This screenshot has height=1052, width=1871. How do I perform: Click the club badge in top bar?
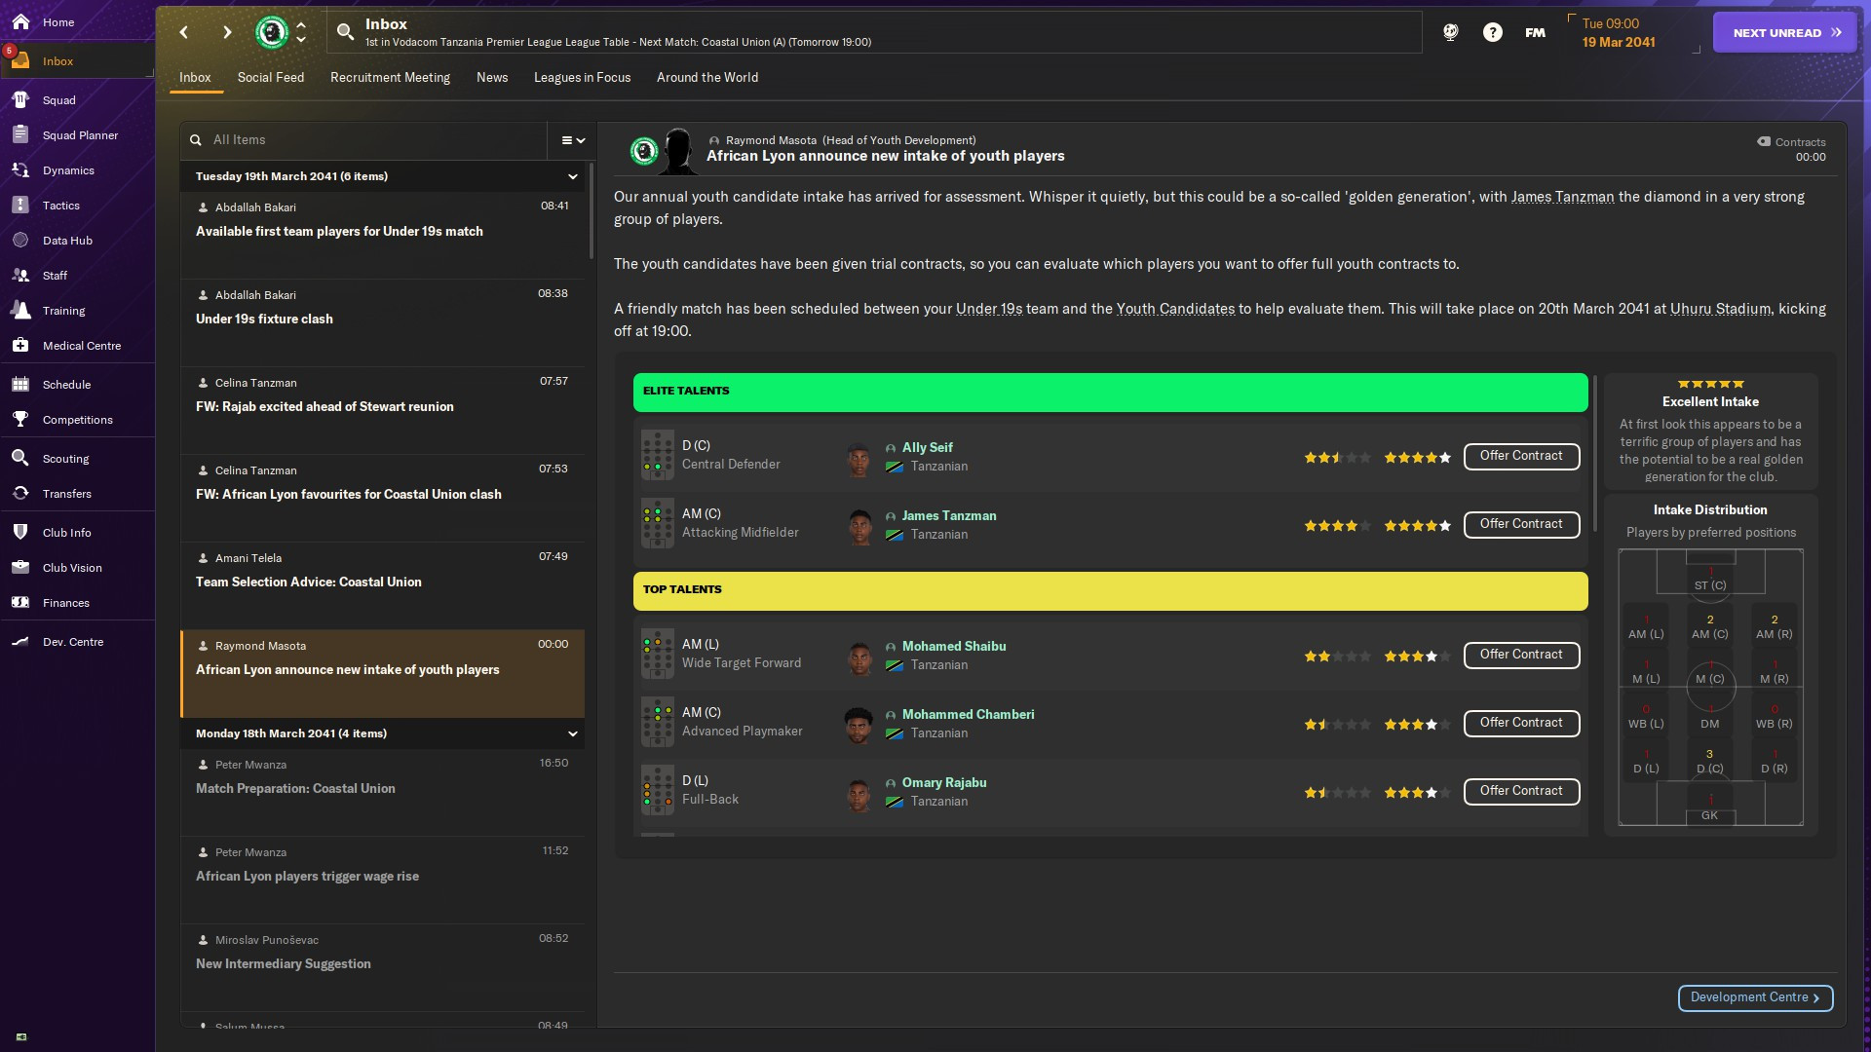pyautogui.click(x=272, y=32)
